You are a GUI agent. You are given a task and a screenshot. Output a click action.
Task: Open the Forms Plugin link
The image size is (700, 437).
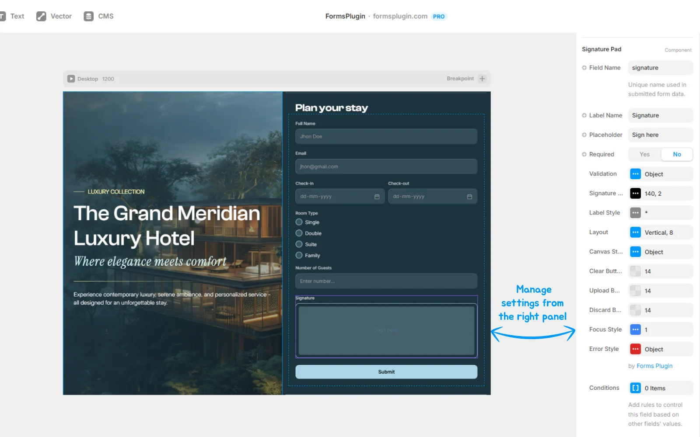click(654, 366)
